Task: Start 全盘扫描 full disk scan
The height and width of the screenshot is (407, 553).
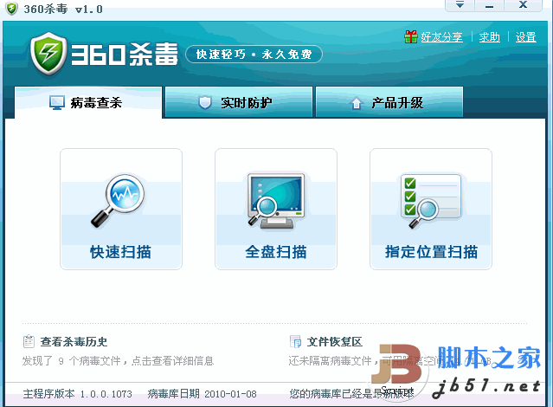Action: pos(276,209)
